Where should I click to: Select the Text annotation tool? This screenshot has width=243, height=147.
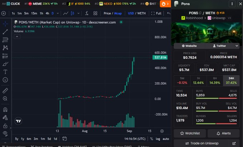5,72
